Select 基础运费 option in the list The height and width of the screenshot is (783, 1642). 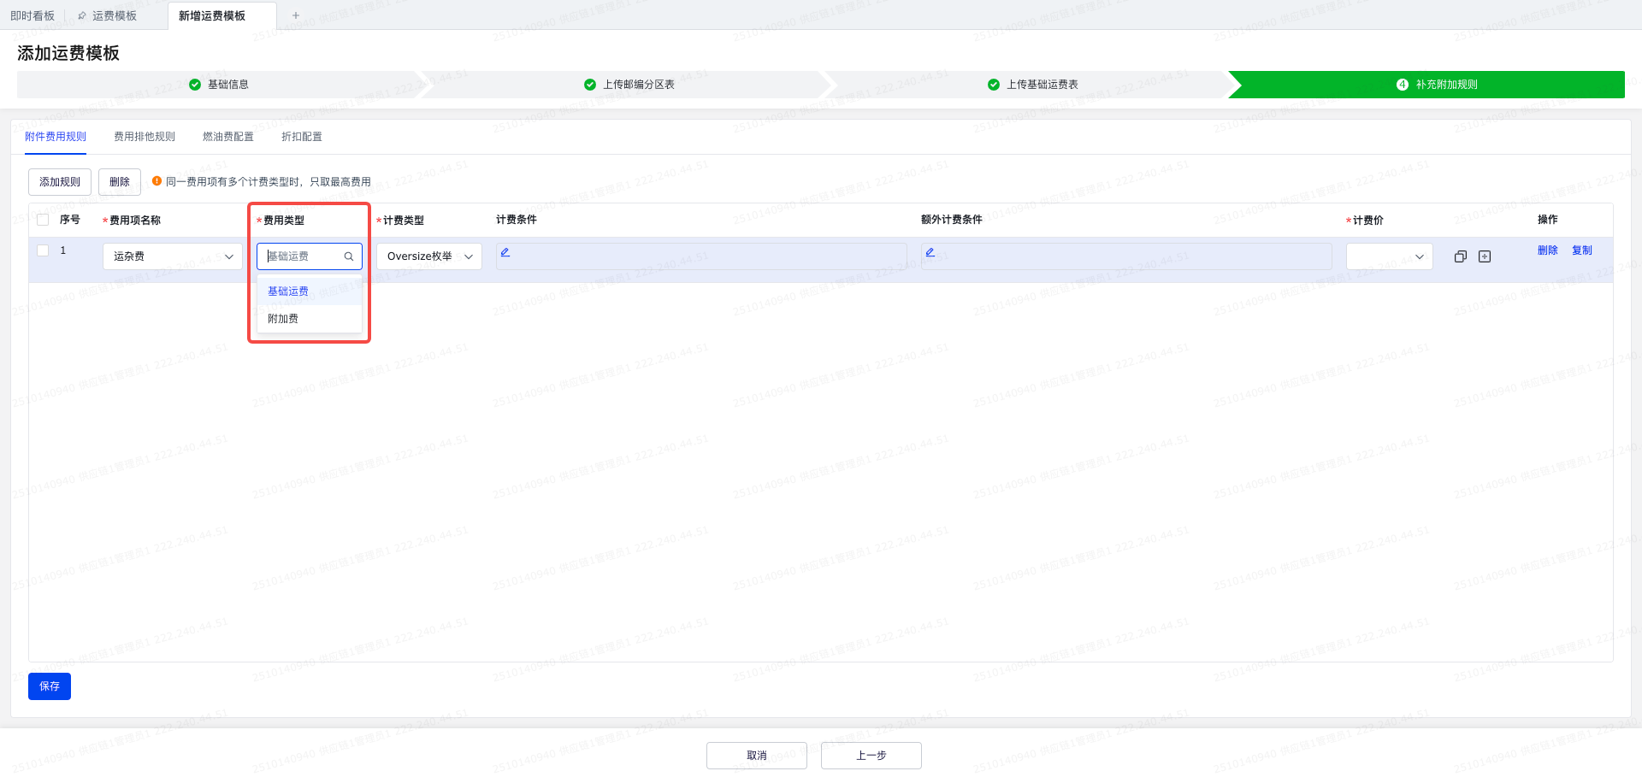point(310,291)
